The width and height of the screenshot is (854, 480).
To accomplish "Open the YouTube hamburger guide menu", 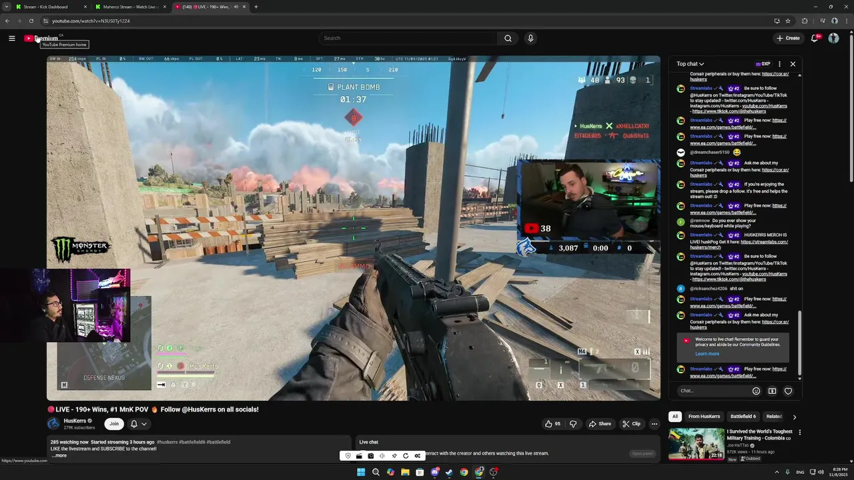I will 11,38.
